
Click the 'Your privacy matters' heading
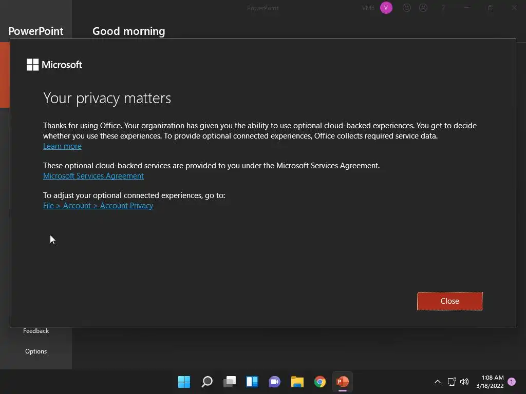coord(107,98)
